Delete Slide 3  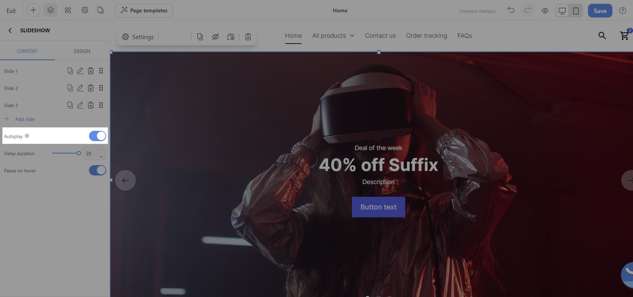pyautogui.click(x=91, y=105)
